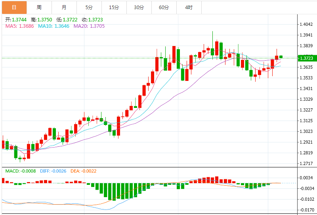317x215 pixels.
Task: Switch to the 月 monthly tab
Action: pos(64,8)
